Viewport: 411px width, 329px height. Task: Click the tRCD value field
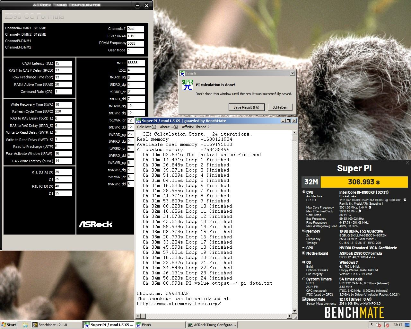[63, 70]
